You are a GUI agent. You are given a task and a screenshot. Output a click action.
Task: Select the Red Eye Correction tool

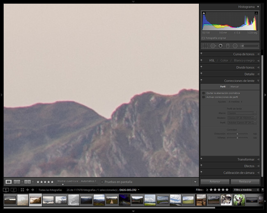point(221,46)
